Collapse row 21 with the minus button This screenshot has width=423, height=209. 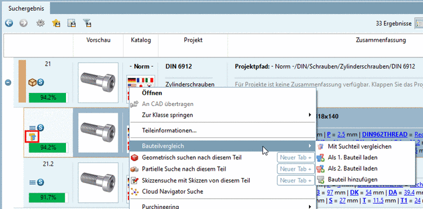coord(8,82)
